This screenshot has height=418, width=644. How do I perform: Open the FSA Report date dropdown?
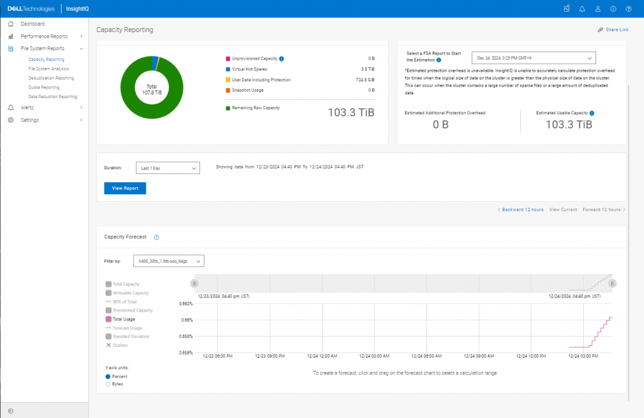click(x=533, y=58)
